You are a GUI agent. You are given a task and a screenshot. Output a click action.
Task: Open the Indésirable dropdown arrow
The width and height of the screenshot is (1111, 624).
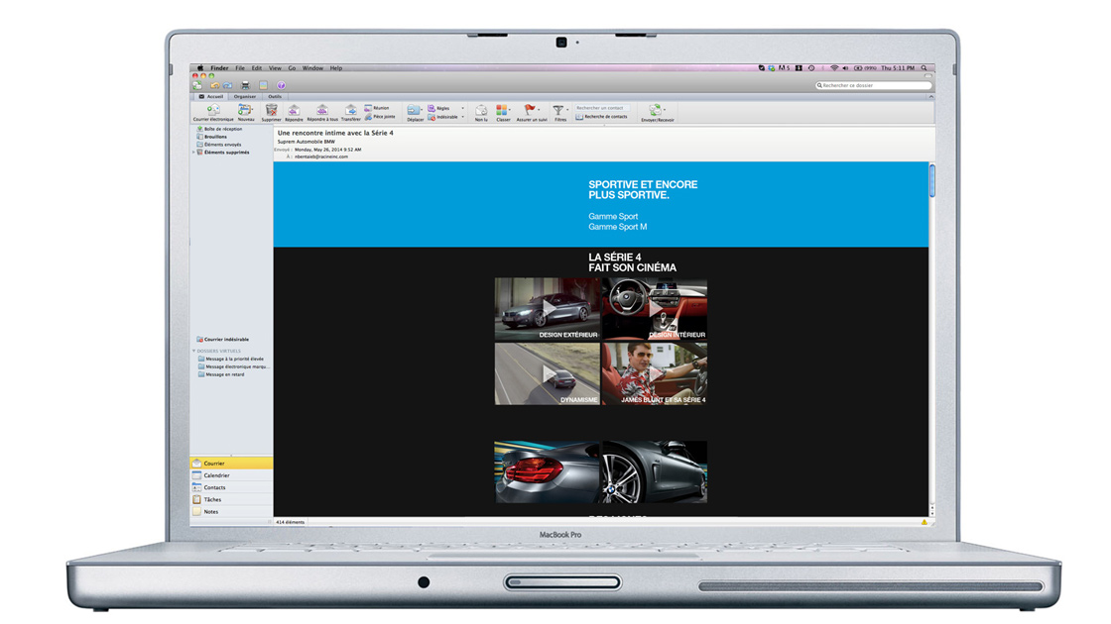pos(462,118)
